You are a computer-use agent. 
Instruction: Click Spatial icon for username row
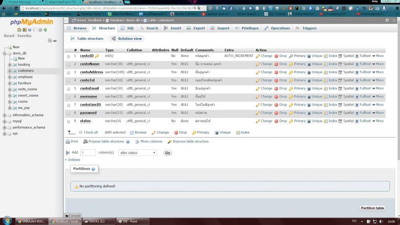tap(340, 97)
